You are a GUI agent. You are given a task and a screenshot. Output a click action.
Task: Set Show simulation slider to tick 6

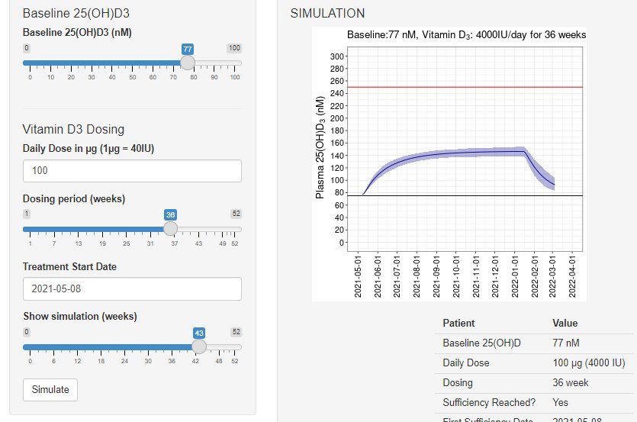[54, 346]
